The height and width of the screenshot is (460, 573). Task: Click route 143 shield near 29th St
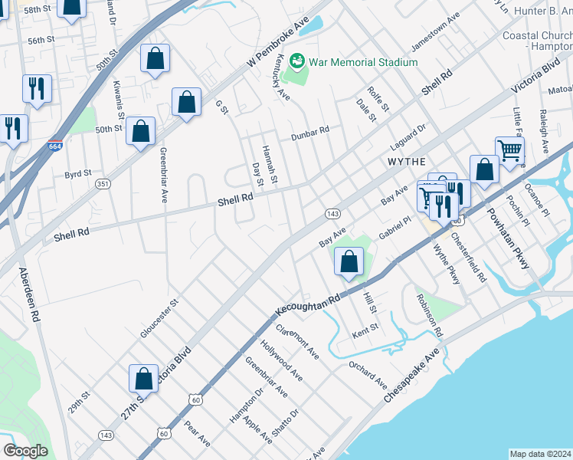(x=106, y=435)
